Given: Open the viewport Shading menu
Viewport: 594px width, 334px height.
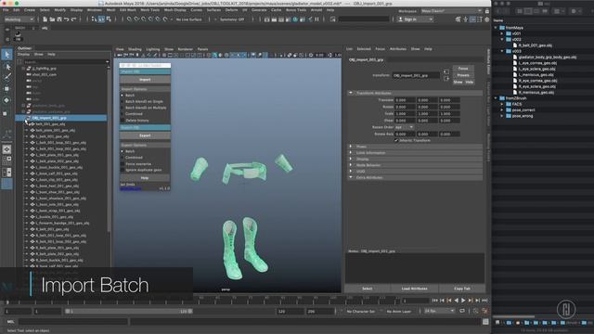Looking at the screenshot, I should click(135, 49).
